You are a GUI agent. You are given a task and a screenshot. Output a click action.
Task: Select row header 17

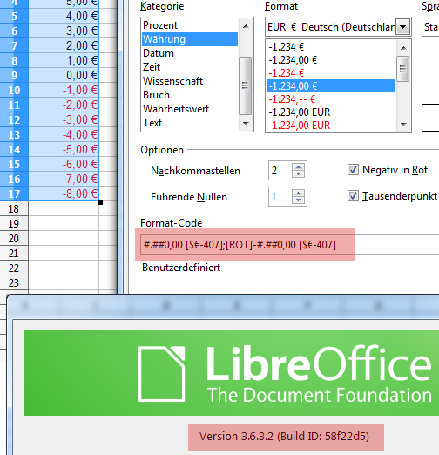[14, 194]
